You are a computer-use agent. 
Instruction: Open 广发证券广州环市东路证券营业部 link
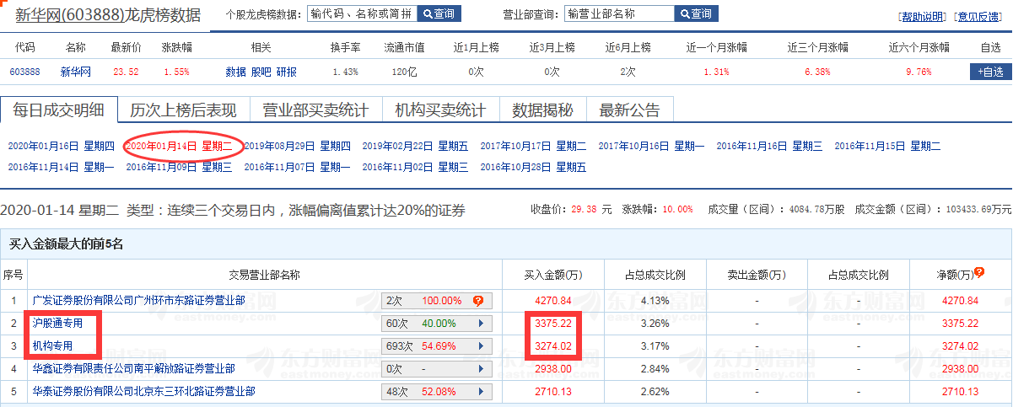(x=138, y=300)
